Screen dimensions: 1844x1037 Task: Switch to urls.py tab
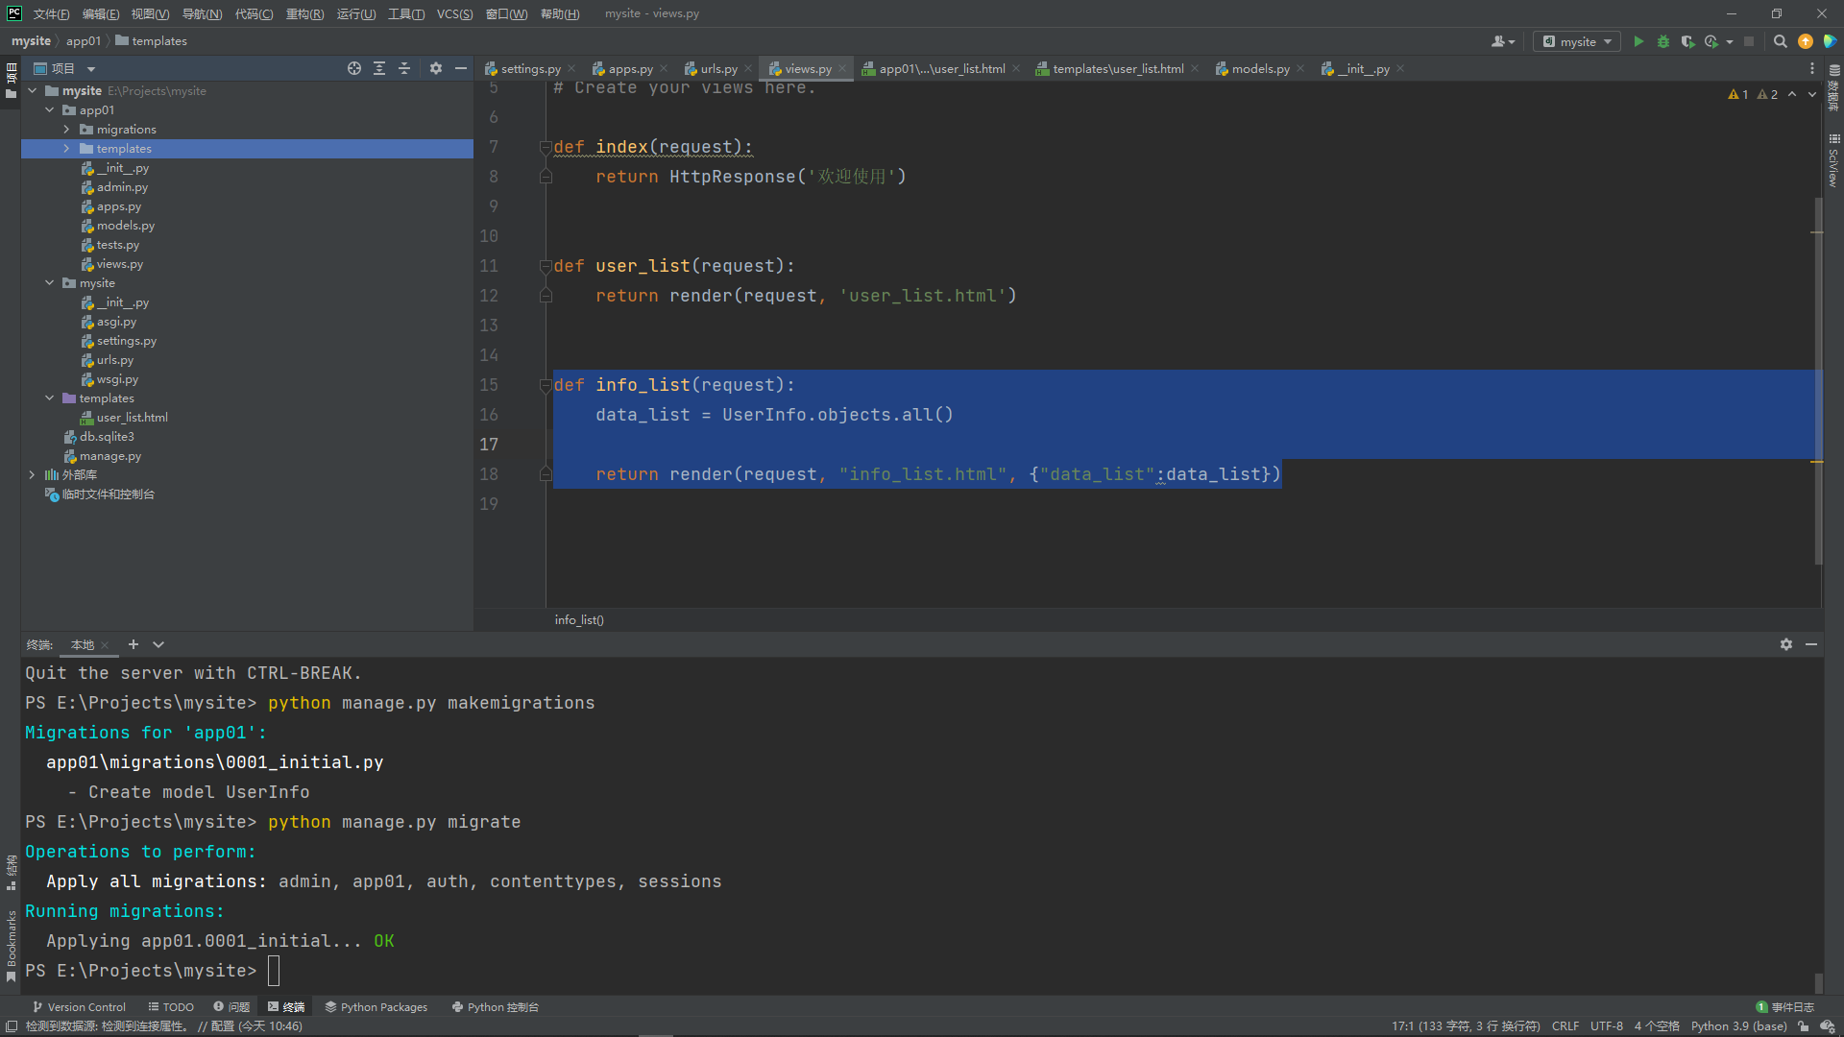tap(718, 68)
